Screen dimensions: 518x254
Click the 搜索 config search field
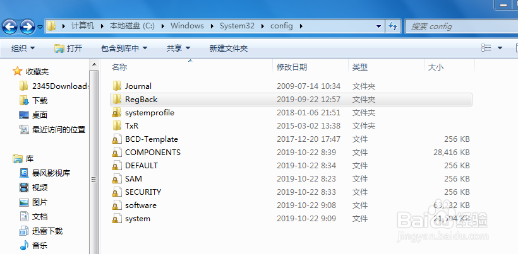pos(461,26)
